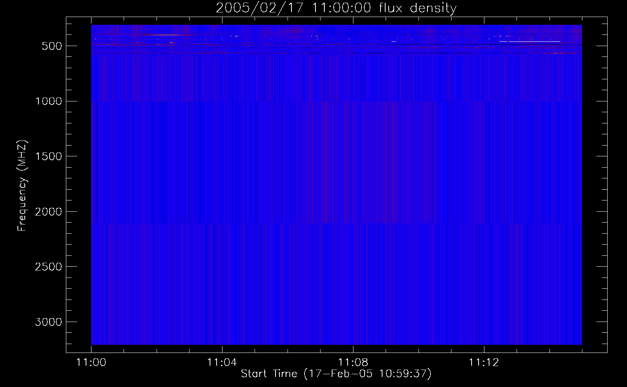The image size is (627, 387).
Task: Click the 'Start Time (17-Feb-05 10:59:37)' axis label
Action: point(336,374)
